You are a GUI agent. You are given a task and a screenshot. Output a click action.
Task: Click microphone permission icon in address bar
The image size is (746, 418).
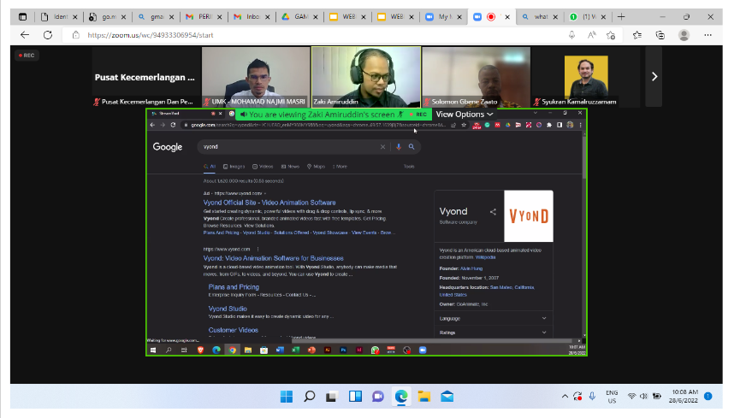(x=571, y=35)
